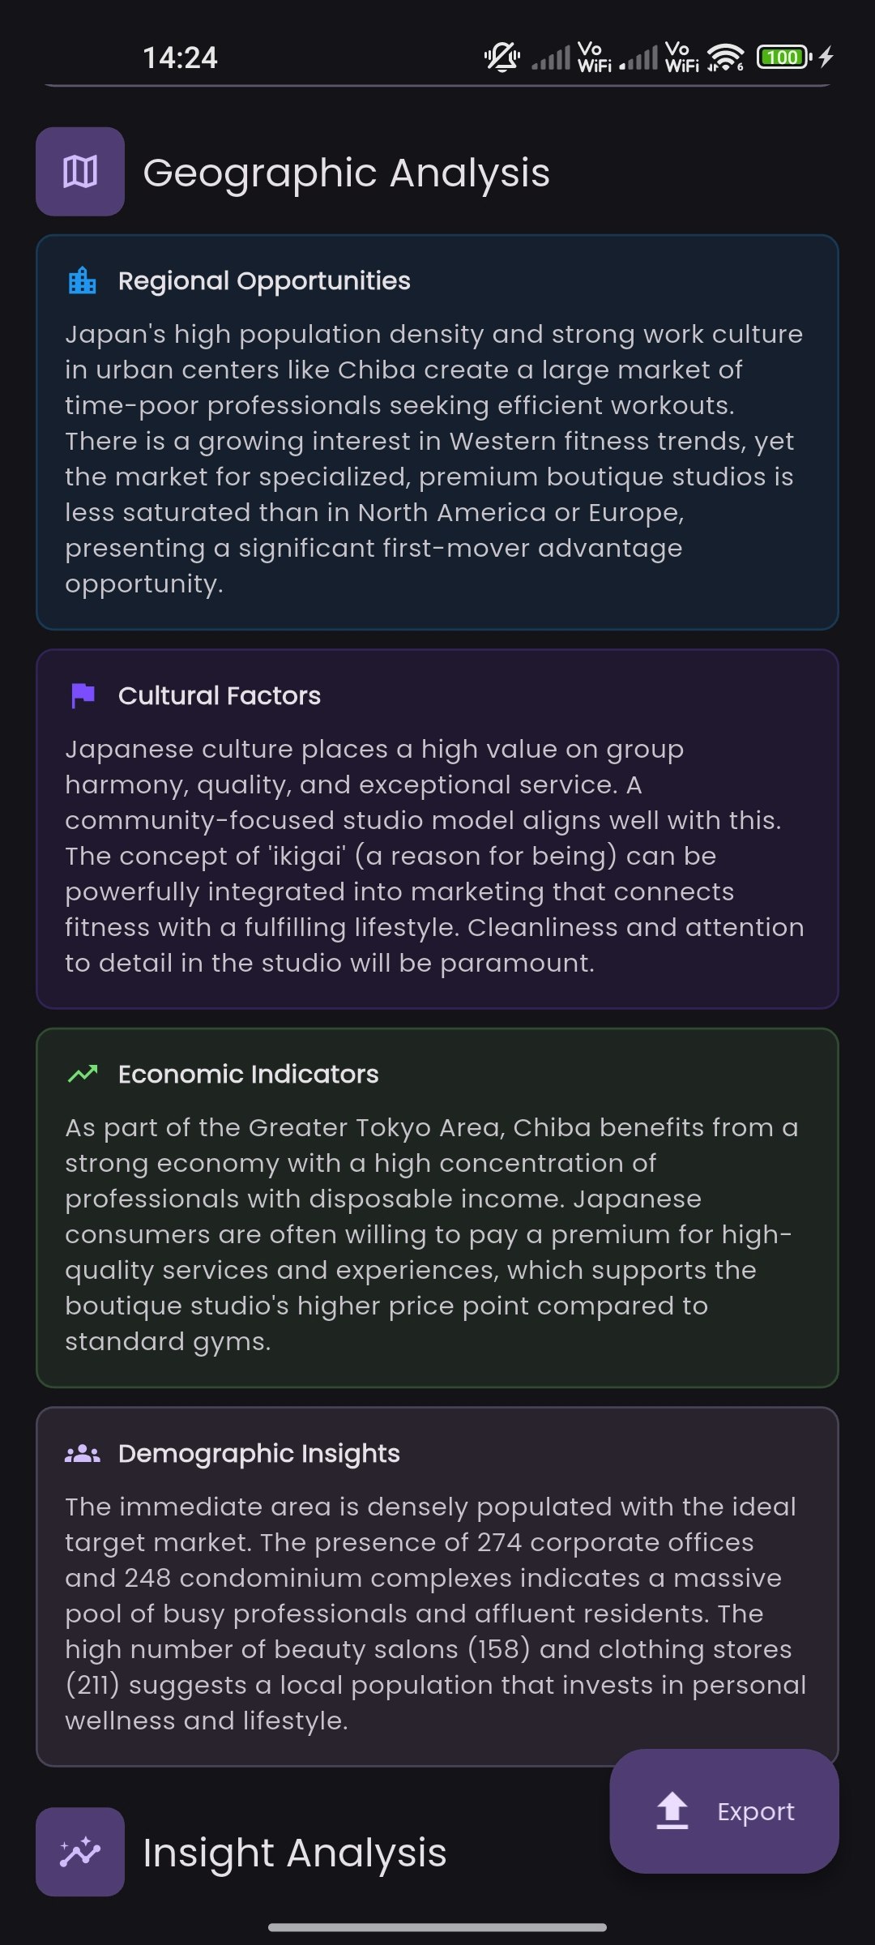Tap the green trending-up arrow icon
Image resolution: width=875 pixels, height=1945 pixels.
(83, 1074)
